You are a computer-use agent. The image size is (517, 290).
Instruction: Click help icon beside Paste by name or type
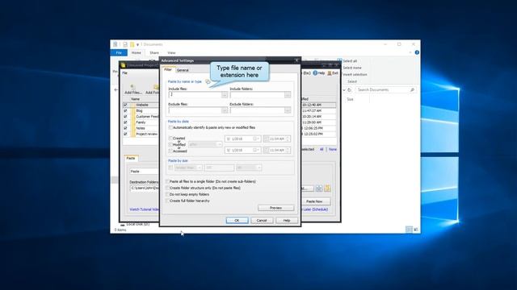[208, 81]
